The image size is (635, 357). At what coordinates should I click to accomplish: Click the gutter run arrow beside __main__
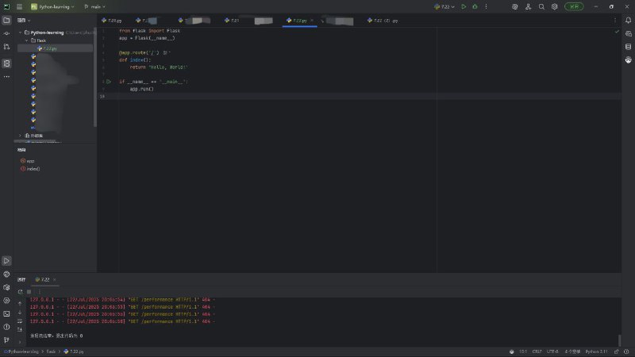click(x=109, y=82)
